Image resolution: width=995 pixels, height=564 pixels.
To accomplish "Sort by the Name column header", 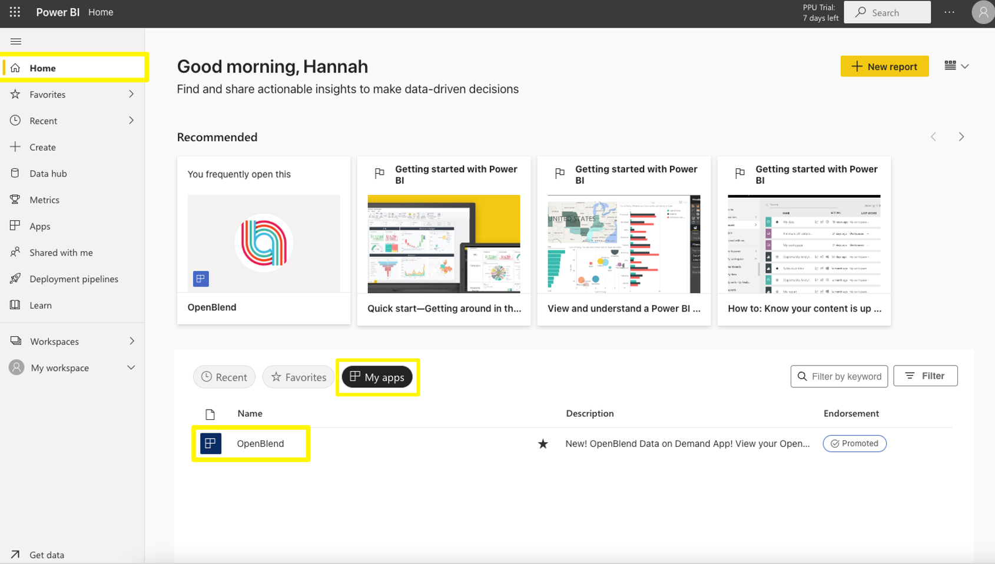I will (x=250, y=413).
